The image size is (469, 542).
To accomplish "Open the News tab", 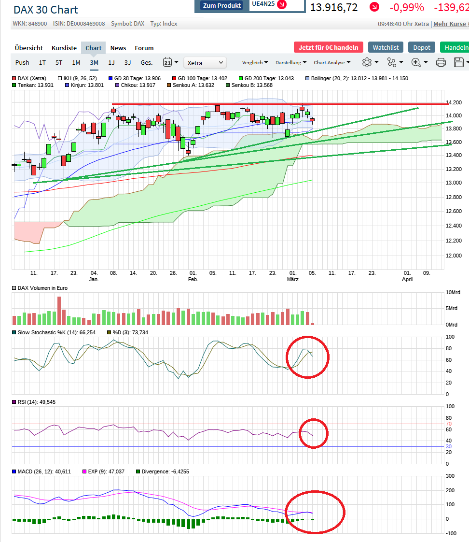I will click(x=118, y=48).
